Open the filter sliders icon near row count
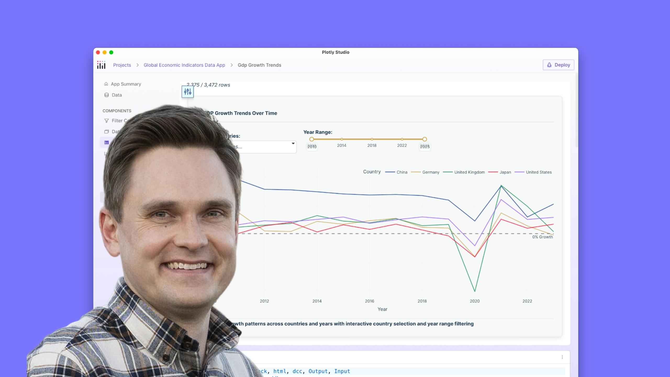 [x=187, y=92]
